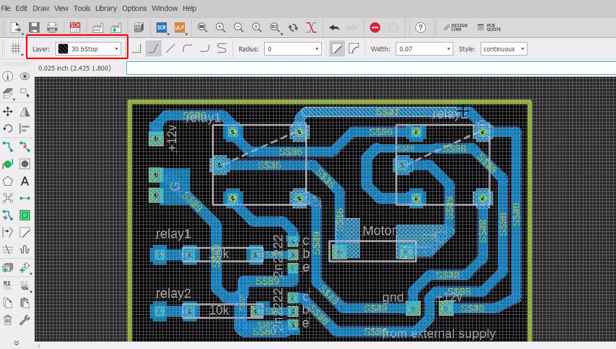Click the Redraw refresh arrows icon

293,27
